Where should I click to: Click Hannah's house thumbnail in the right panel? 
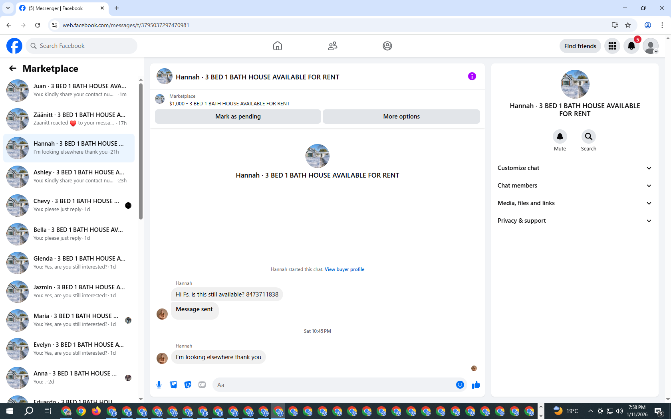(x=575, y=84)
